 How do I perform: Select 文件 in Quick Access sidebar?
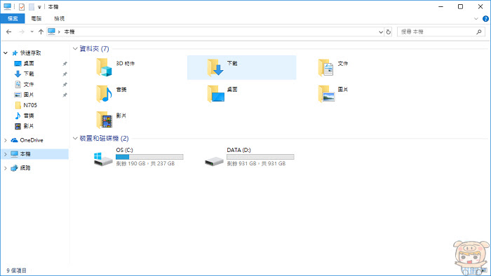pyautogui.click(x=29, y=84)
